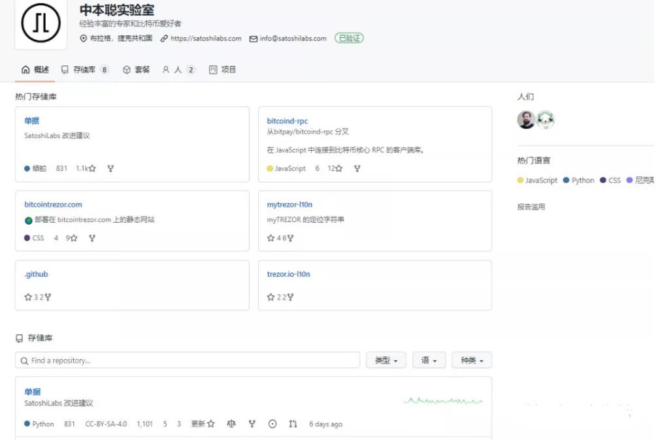656x440 pixels.
Task: Focus the Find a repository search field
Action: click(x=188, y=360)
